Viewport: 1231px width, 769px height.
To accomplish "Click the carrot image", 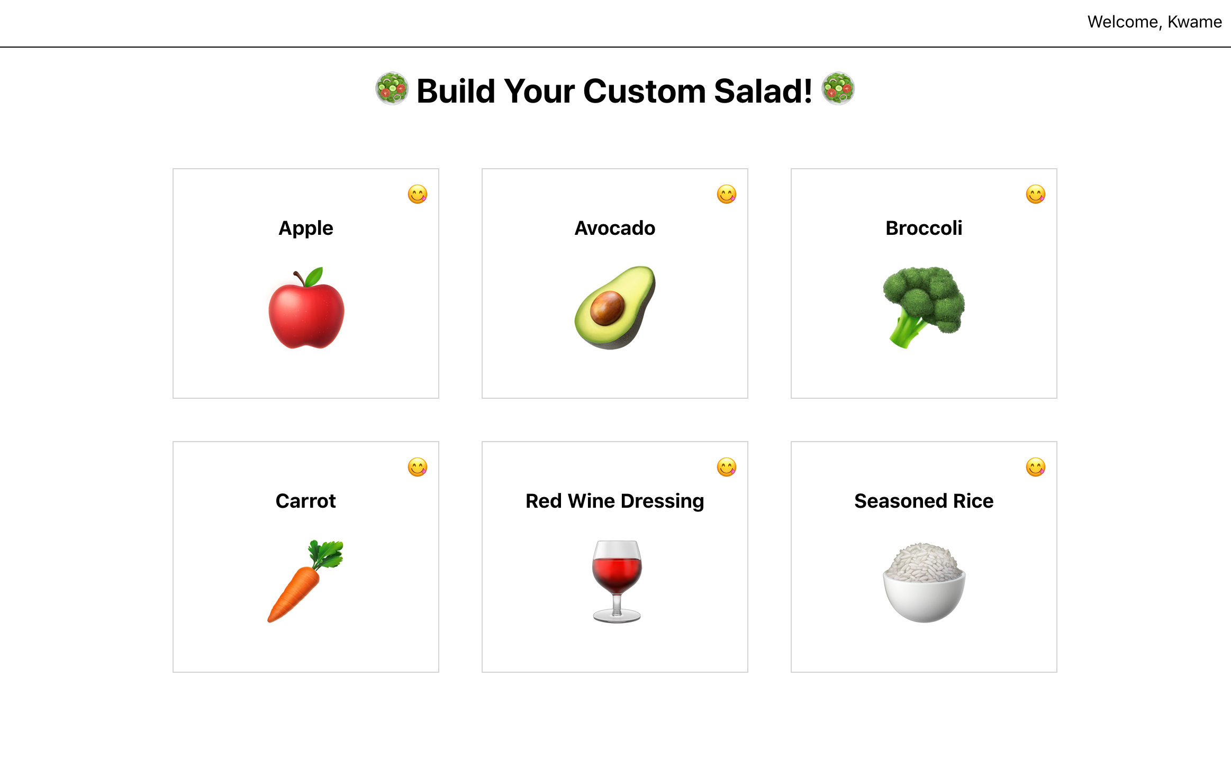I will pyautogui.click(x=306, y=581).
